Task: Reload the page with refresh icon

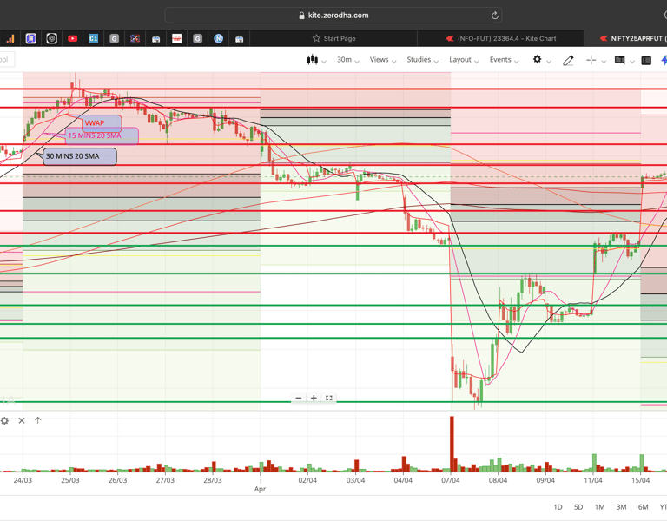Action: tap(494, 16)
